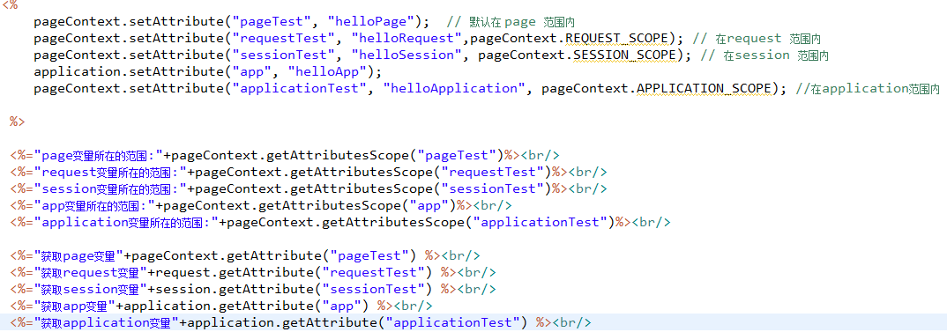Click pageContext.getAttribute("pageTest") call
Screen dimensions: 947x332
tap(274, 255)
